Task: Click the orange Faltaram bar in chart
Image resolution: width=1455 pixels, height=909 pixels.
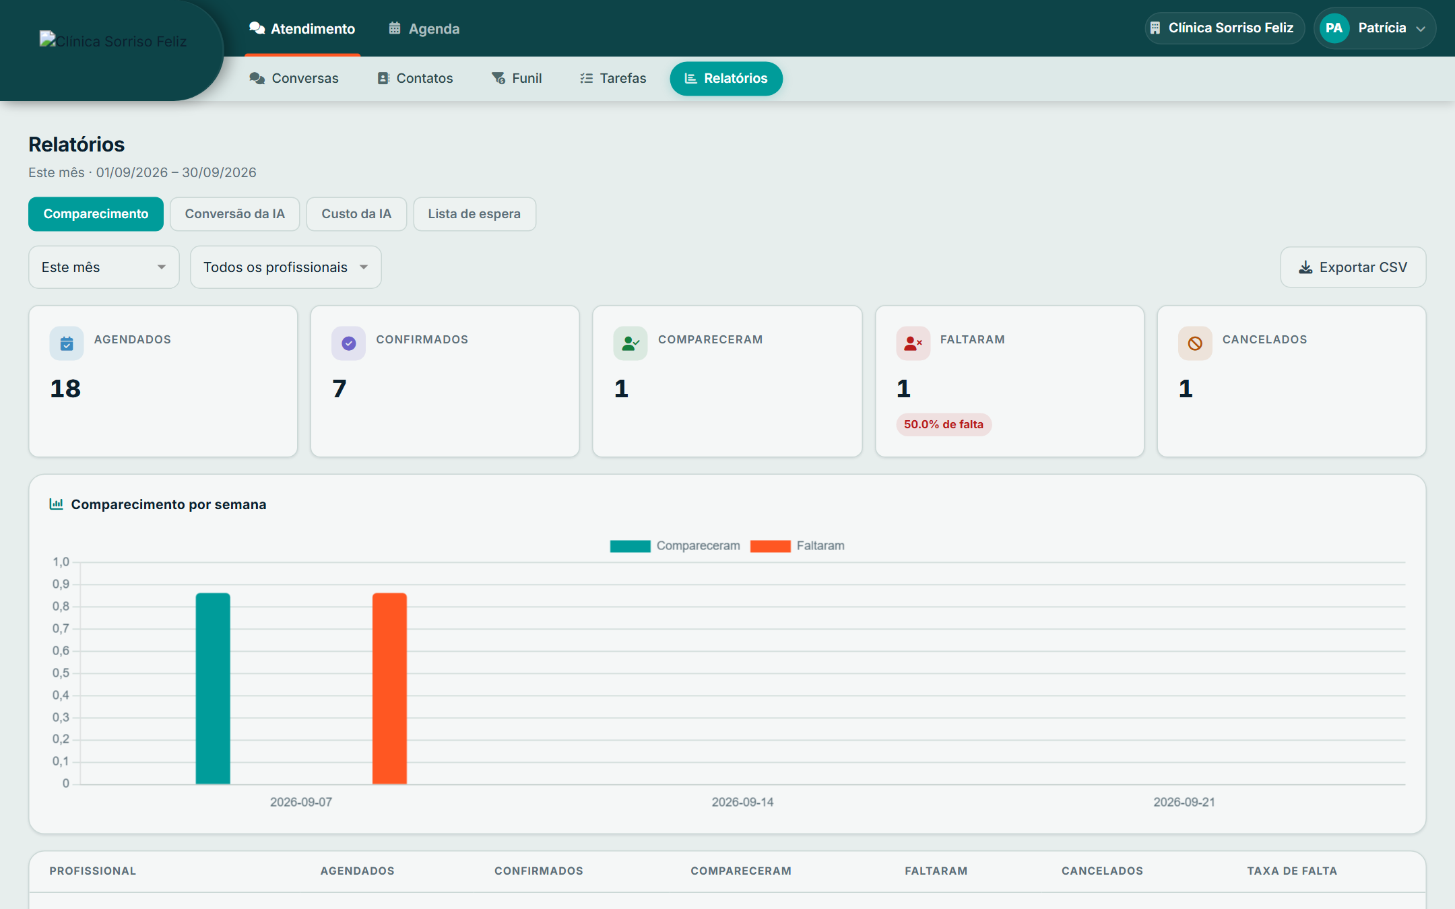Action: coord(389,688)
